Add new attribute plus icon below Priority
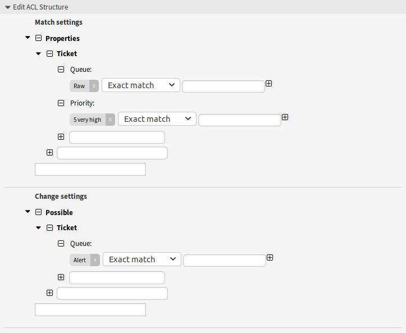The width and height of the screenshot is (406, 333). pyautogui.click(x=61, y=136)
